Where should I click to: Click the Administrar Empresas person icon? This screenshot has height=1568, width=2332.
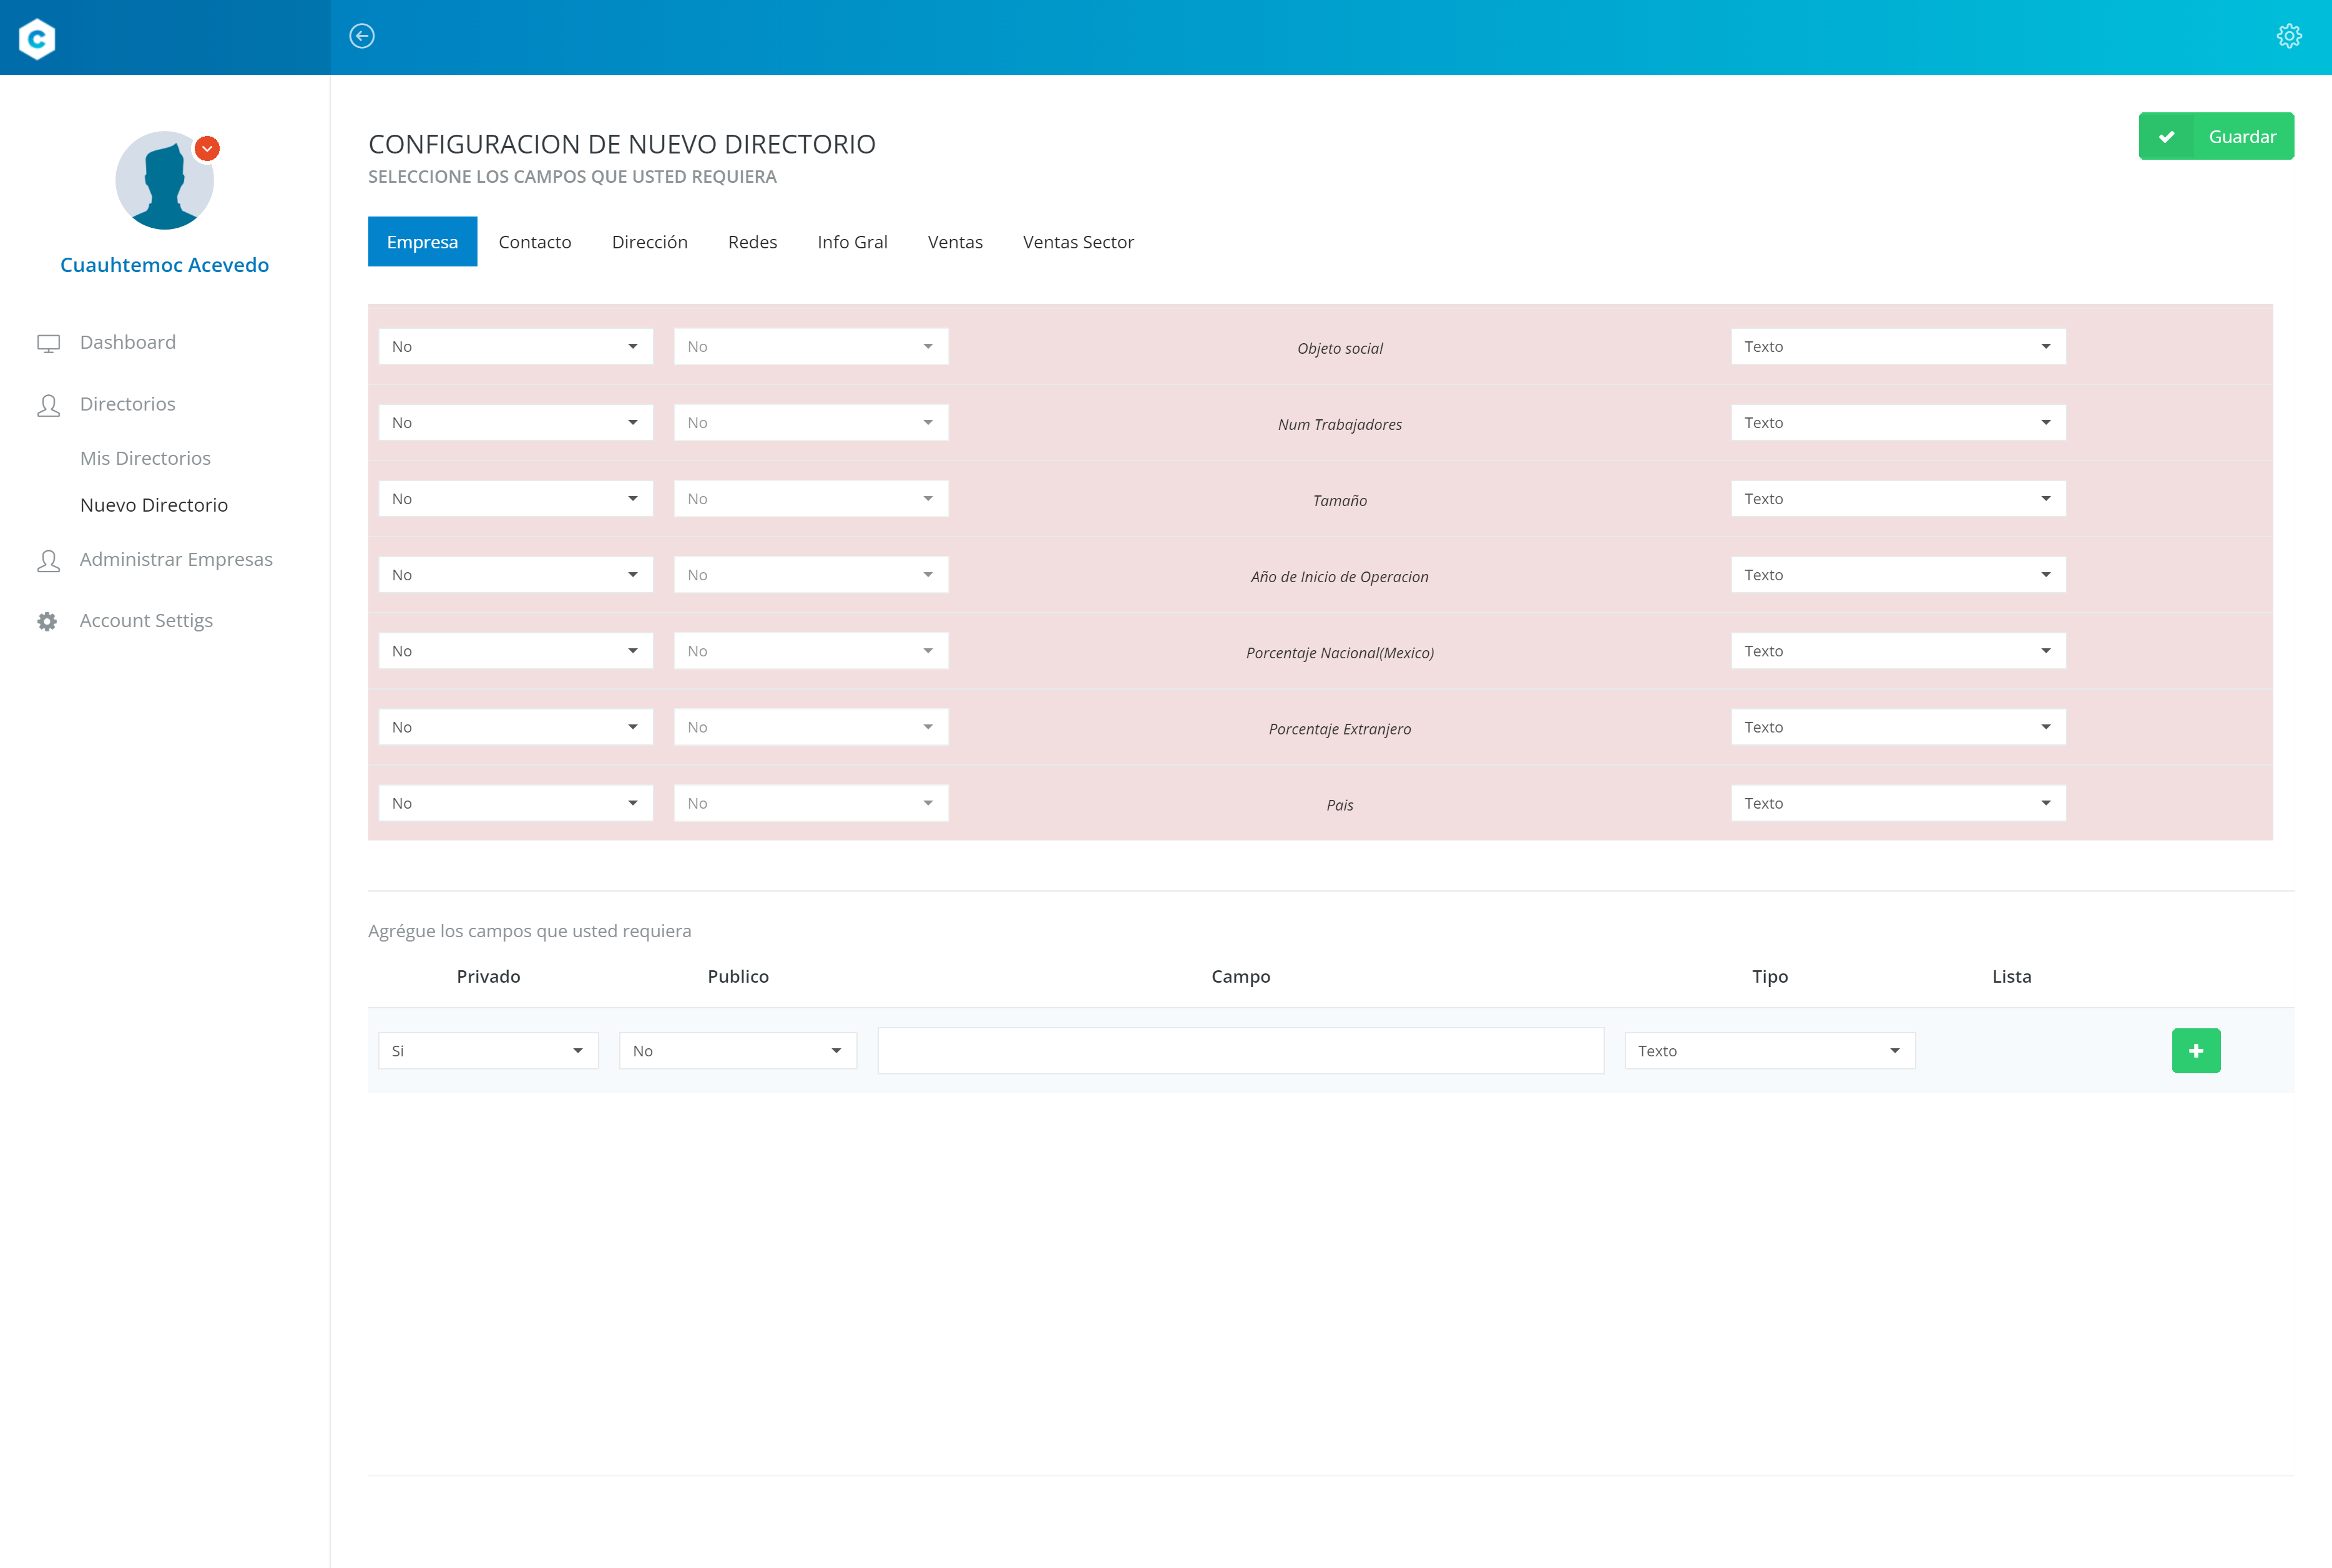tap(48, 561)
